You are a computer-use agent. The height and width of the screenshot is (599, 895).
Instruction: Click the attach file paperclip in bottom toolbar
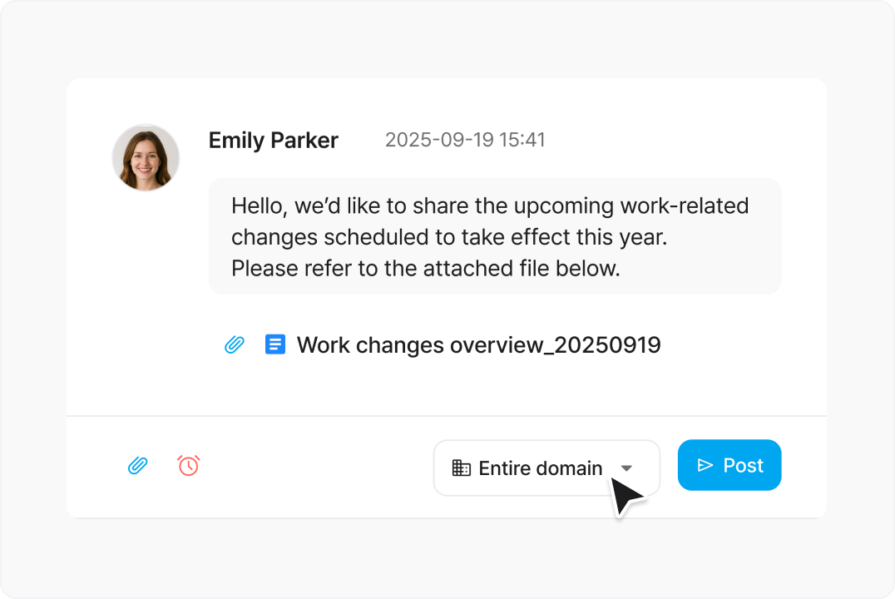pos(138,466)
